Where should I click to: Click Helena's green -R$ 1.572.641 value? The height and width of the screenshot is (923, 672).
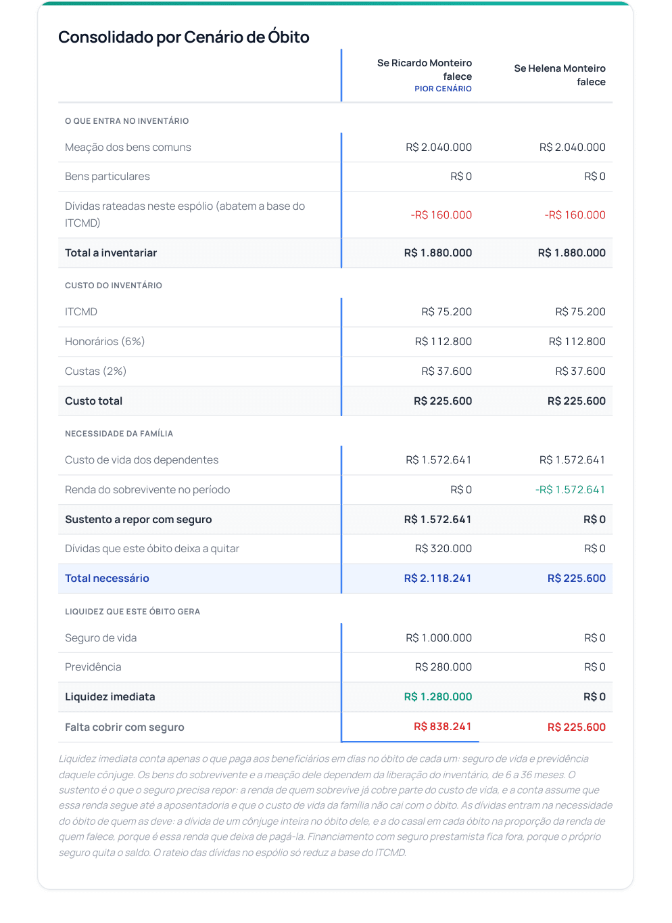tap(571, 490)
